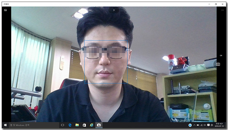Open the three-dot settings menu
Image resolution: width=228 pixels, height=130 pixels.
pyautogui.click(x=222, y=10)
